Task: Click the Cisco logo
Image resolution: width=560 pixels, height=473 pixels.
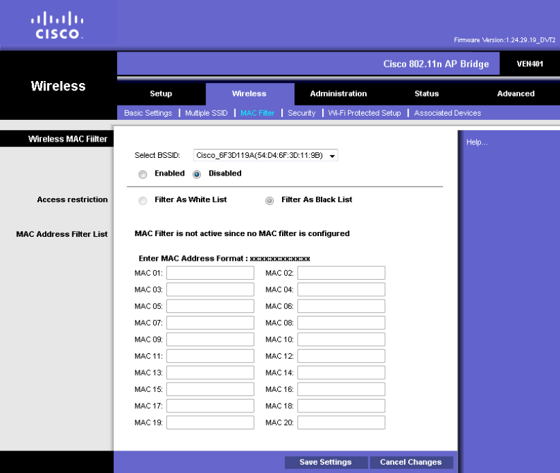Action: tap(57, 25)
